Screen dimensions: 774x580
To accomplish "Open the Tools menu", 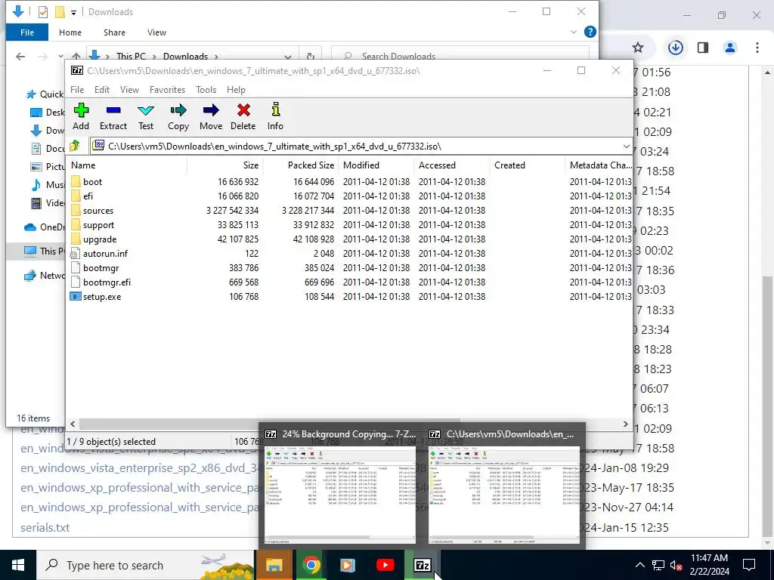I will coord(206,90).
